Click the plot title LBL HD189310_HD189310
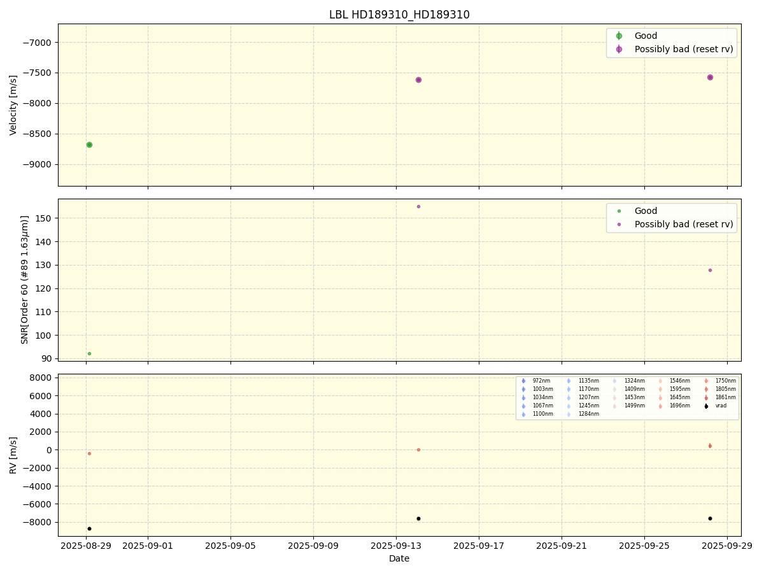764x573 pixels. tap(399, 15)
